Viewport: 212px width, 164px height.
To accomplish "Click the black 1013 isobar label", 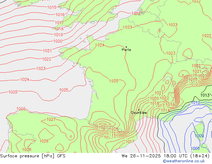I will click(x=205, y=95).
